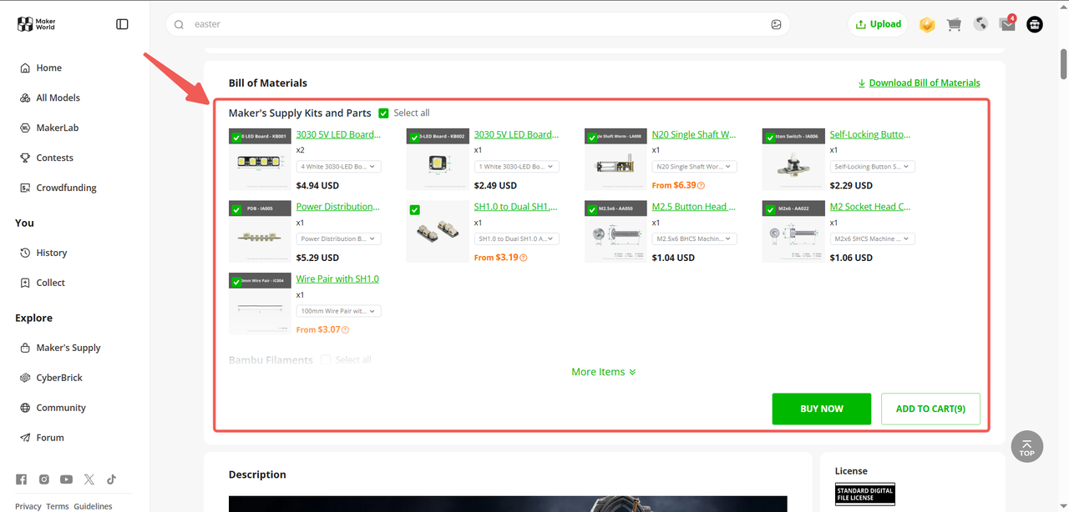The image size is (1069, 512).
Task: Open the M2.5x6 BHCS Machine dropdown
Action: click(x=694, y=238)
